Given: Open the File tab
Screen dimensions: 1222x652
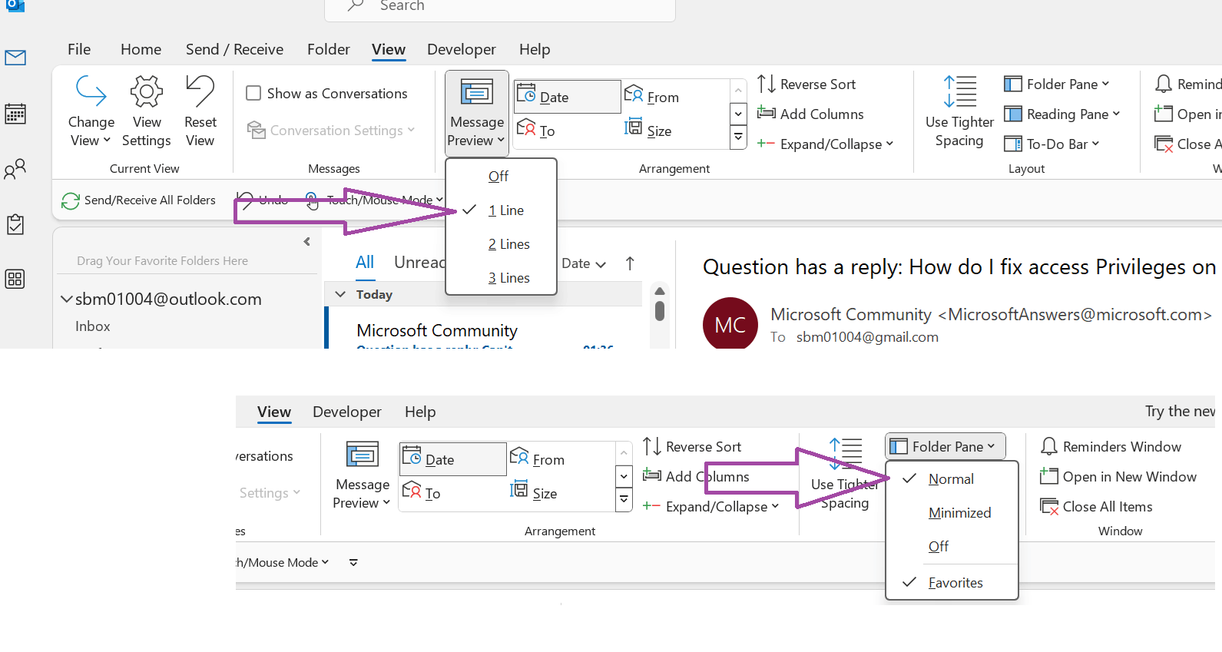Looking at the screenshot, I should [79, 49].
